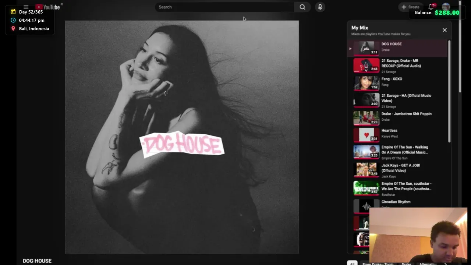Open the My Mix playlist title

coord(360,28)
